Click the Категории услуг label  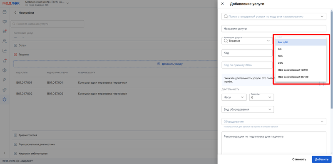click(23, 33)
